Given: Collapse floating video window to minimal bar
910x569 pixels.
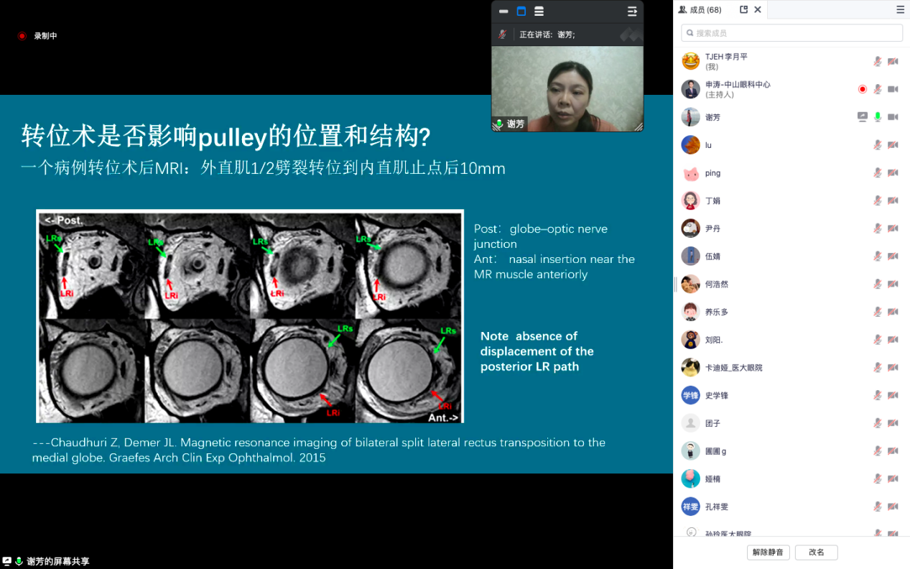Looking at the screenshot, I should pyautogui.click(x=503, y=11).
